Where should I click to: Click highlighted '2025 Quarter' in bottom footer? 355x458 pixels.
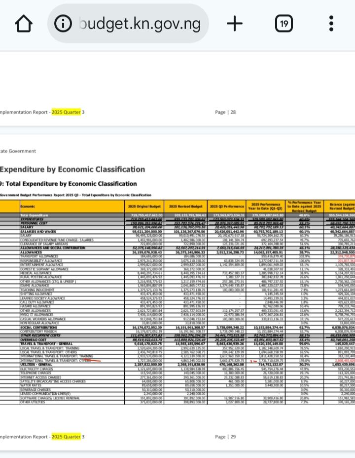(66, 437)
